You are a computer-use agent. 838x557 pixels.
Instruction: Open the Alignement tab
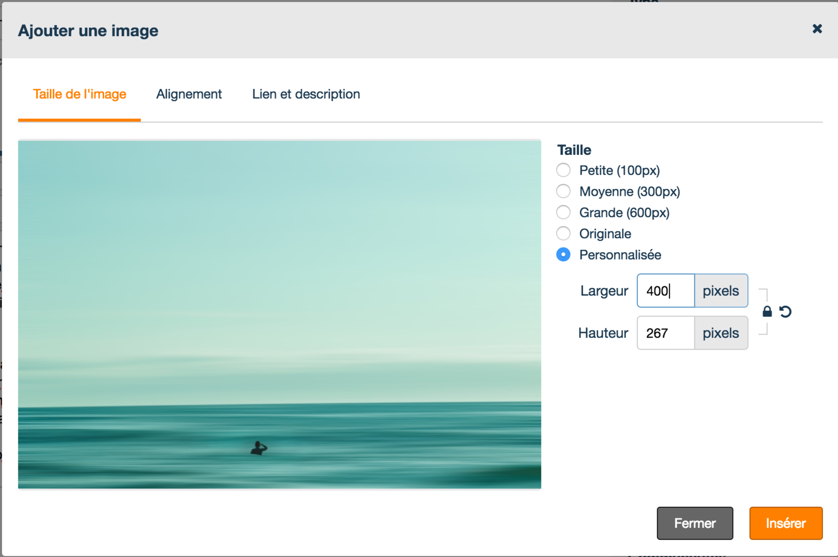189,94
